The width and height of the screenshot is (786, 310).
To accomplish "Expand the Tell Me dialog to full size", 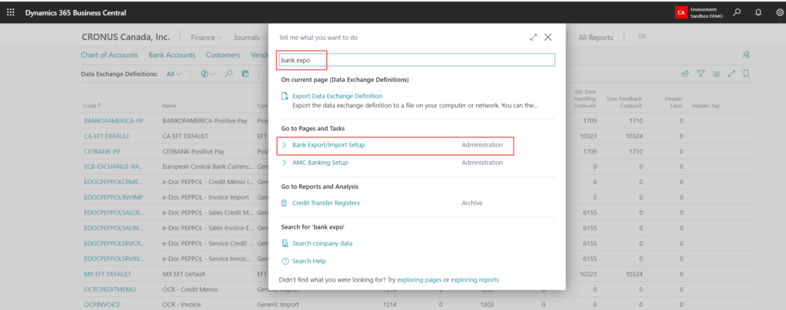I will coord(533,37).
